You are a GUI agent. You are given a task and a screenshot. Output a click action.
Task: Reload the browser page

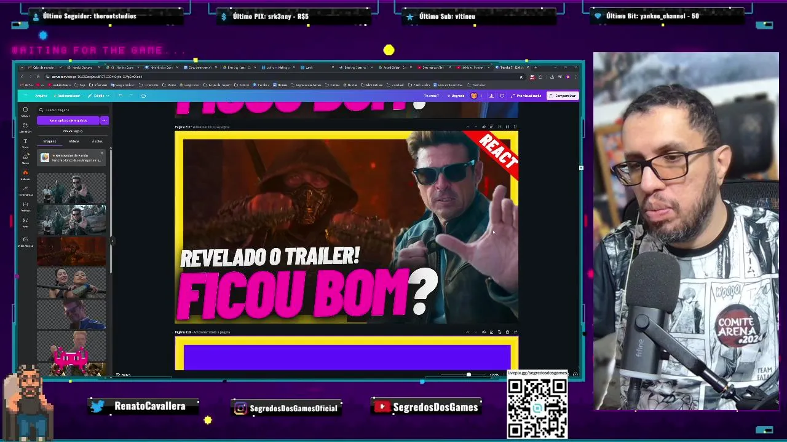[38, 77]
